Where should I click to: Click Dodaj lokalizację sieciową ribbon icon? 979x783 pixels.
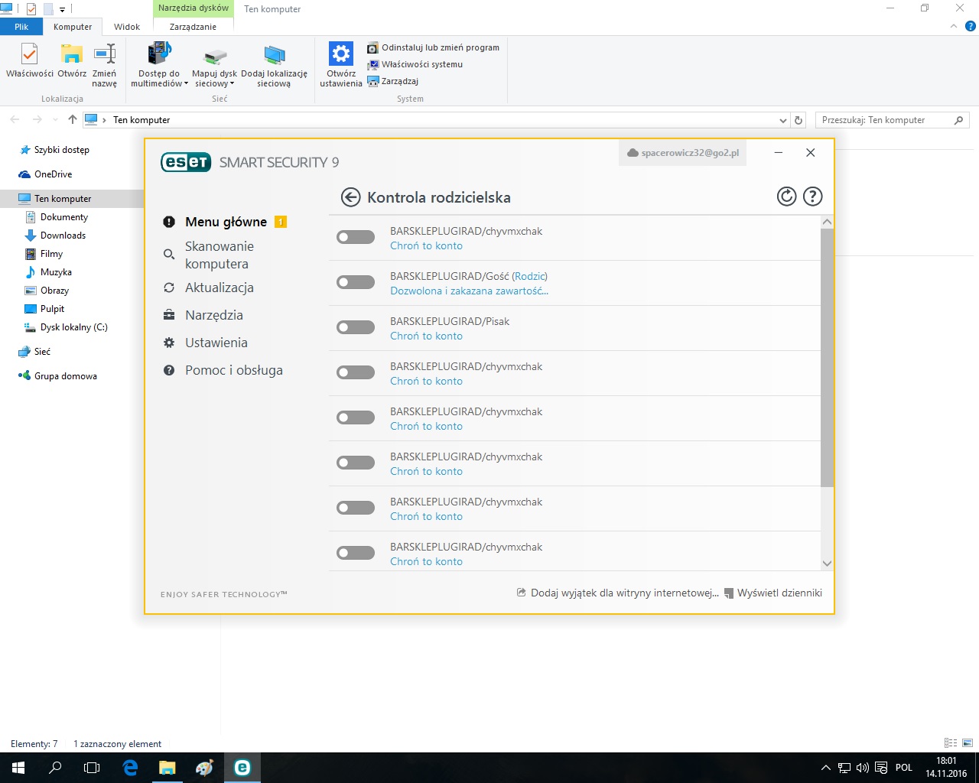click(x=274, y=58)
